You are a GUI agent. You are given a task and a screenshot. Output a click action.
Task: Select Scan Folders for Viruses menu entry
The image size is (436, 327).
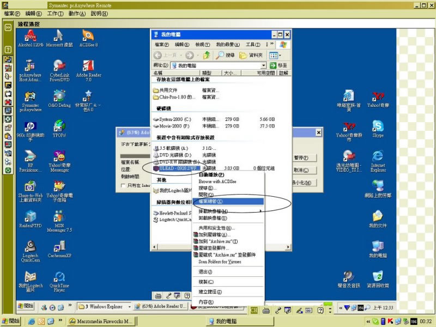(x=228, y=262)
